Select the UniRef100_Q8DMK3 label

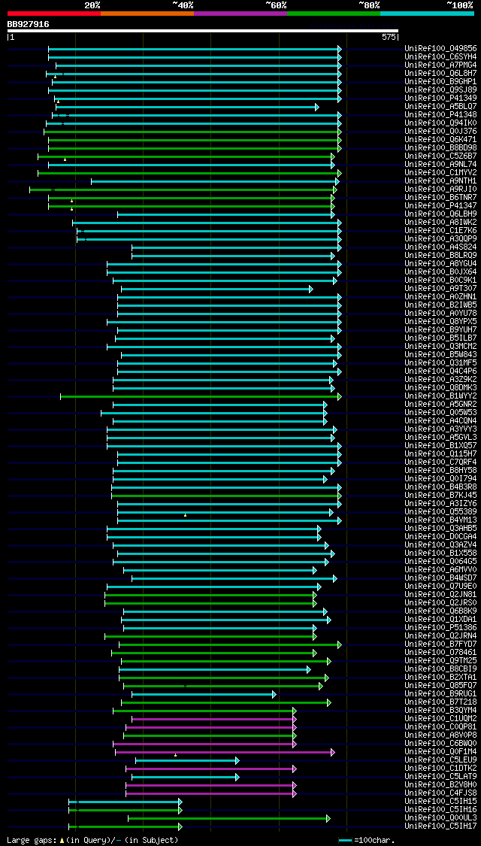pyautogui.click(x=440, y=388)
